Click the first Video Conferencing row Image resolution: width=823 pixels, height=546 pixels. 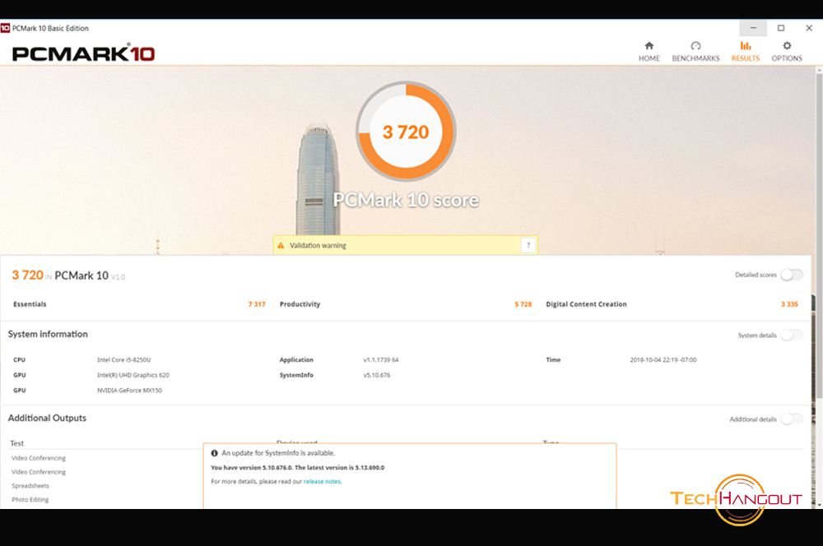pyautogui.click(x=39, y=458)
